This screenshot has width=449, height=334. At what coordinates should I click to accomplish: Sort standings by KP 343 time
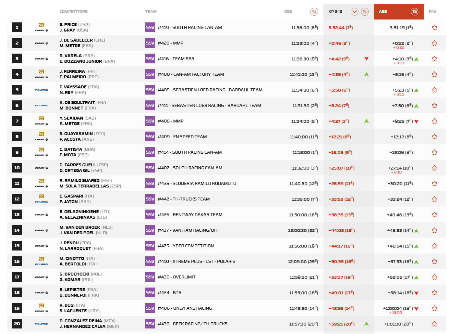[365, 12]
